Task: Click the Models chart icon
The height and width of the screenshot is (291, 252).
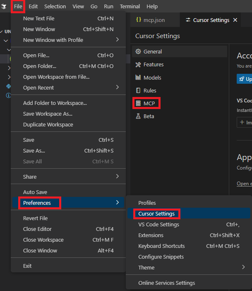Action: (x=138, y=78)
